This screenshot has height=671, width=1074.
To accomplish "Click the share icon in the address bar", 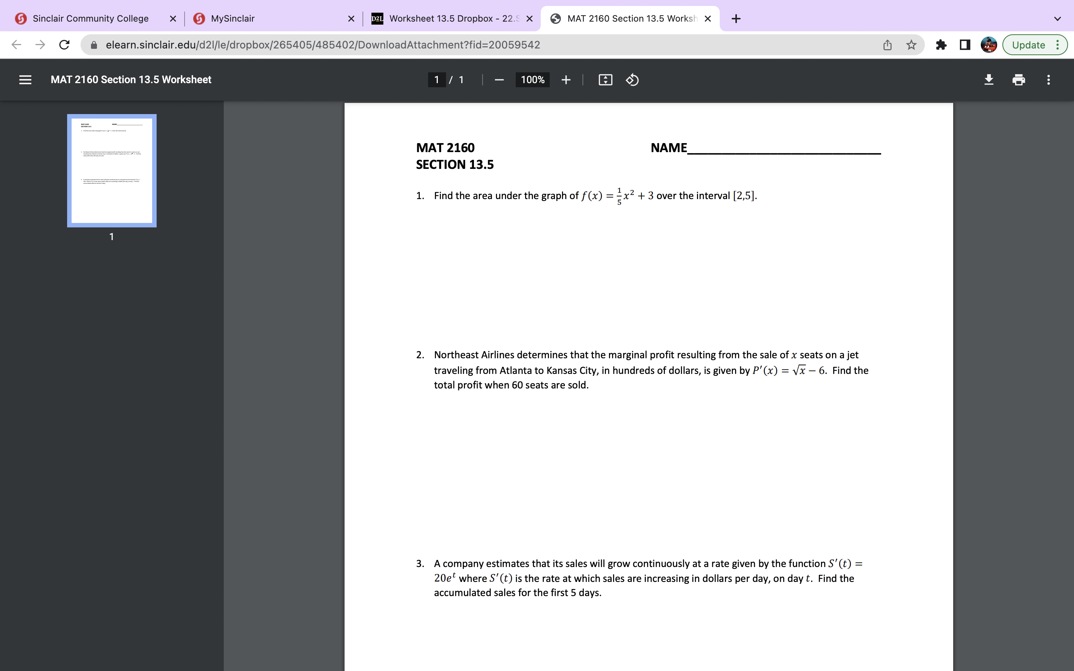I will pos(887,44).
